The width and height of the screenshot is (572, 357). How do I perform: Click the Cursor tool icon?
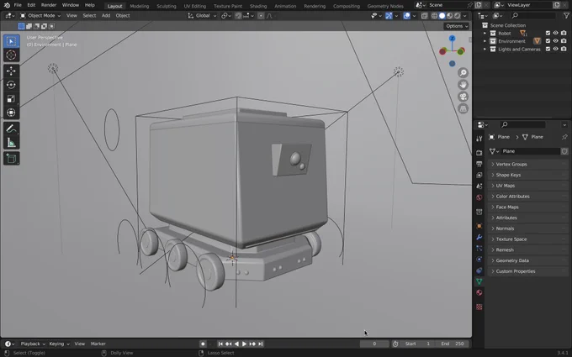pyautogui.click(x=11, y=55)
